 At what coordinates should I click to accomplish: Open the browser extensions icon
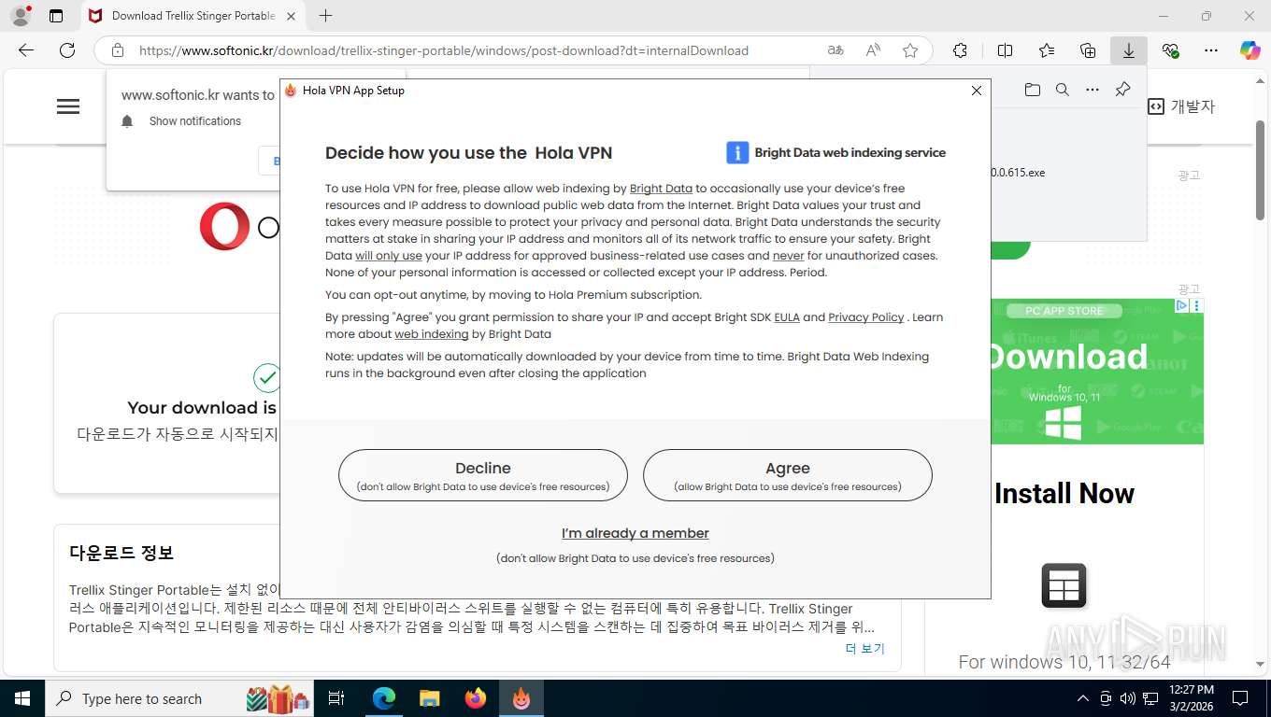click(960, 50)
